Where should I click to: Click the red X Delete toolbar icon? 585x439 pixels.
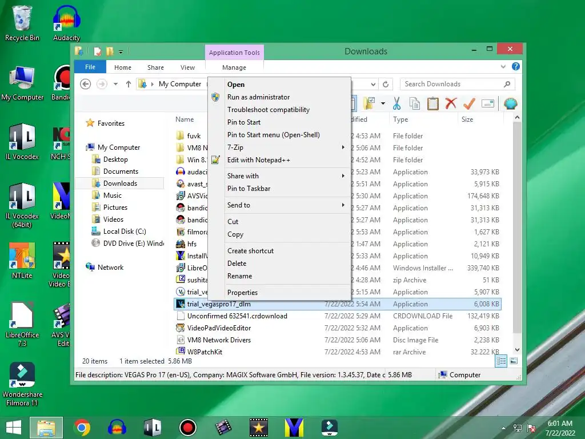[x=451, y=103]
